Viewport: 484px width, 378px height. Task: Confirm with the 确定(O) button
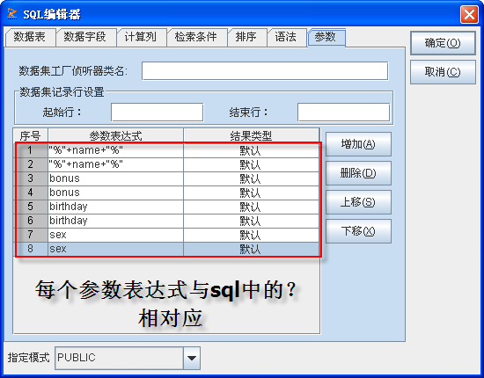click(443, 43)
